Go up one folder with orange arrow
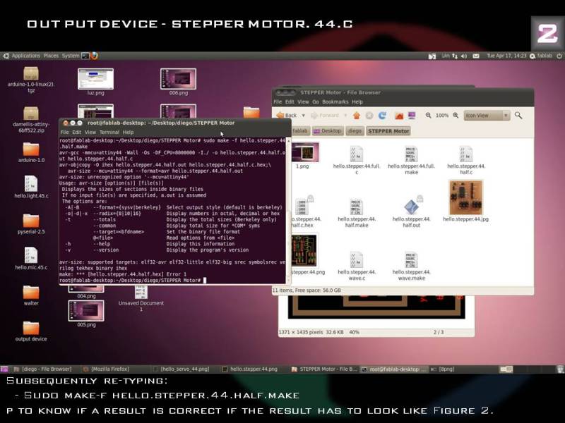Viewport: 565px width, 423px height. tap(357, 116)
